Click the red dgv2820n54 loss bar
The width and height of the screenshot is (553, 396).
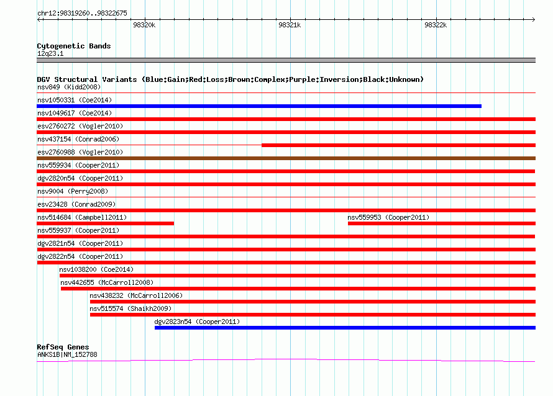click(286, 184)
